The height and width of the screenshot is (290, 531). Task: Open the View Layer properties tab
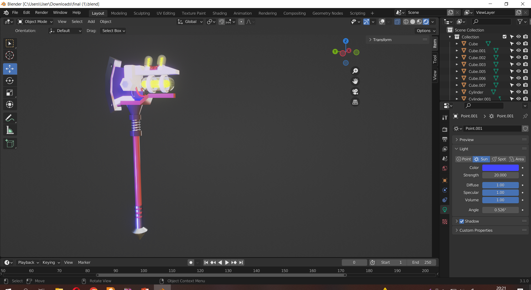click(445, 149)
